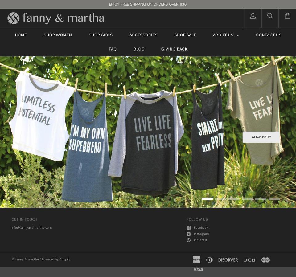This screenshot has height=277, width=296.
Task: Click the FOLLOW US heading
Action: point(197,219)
